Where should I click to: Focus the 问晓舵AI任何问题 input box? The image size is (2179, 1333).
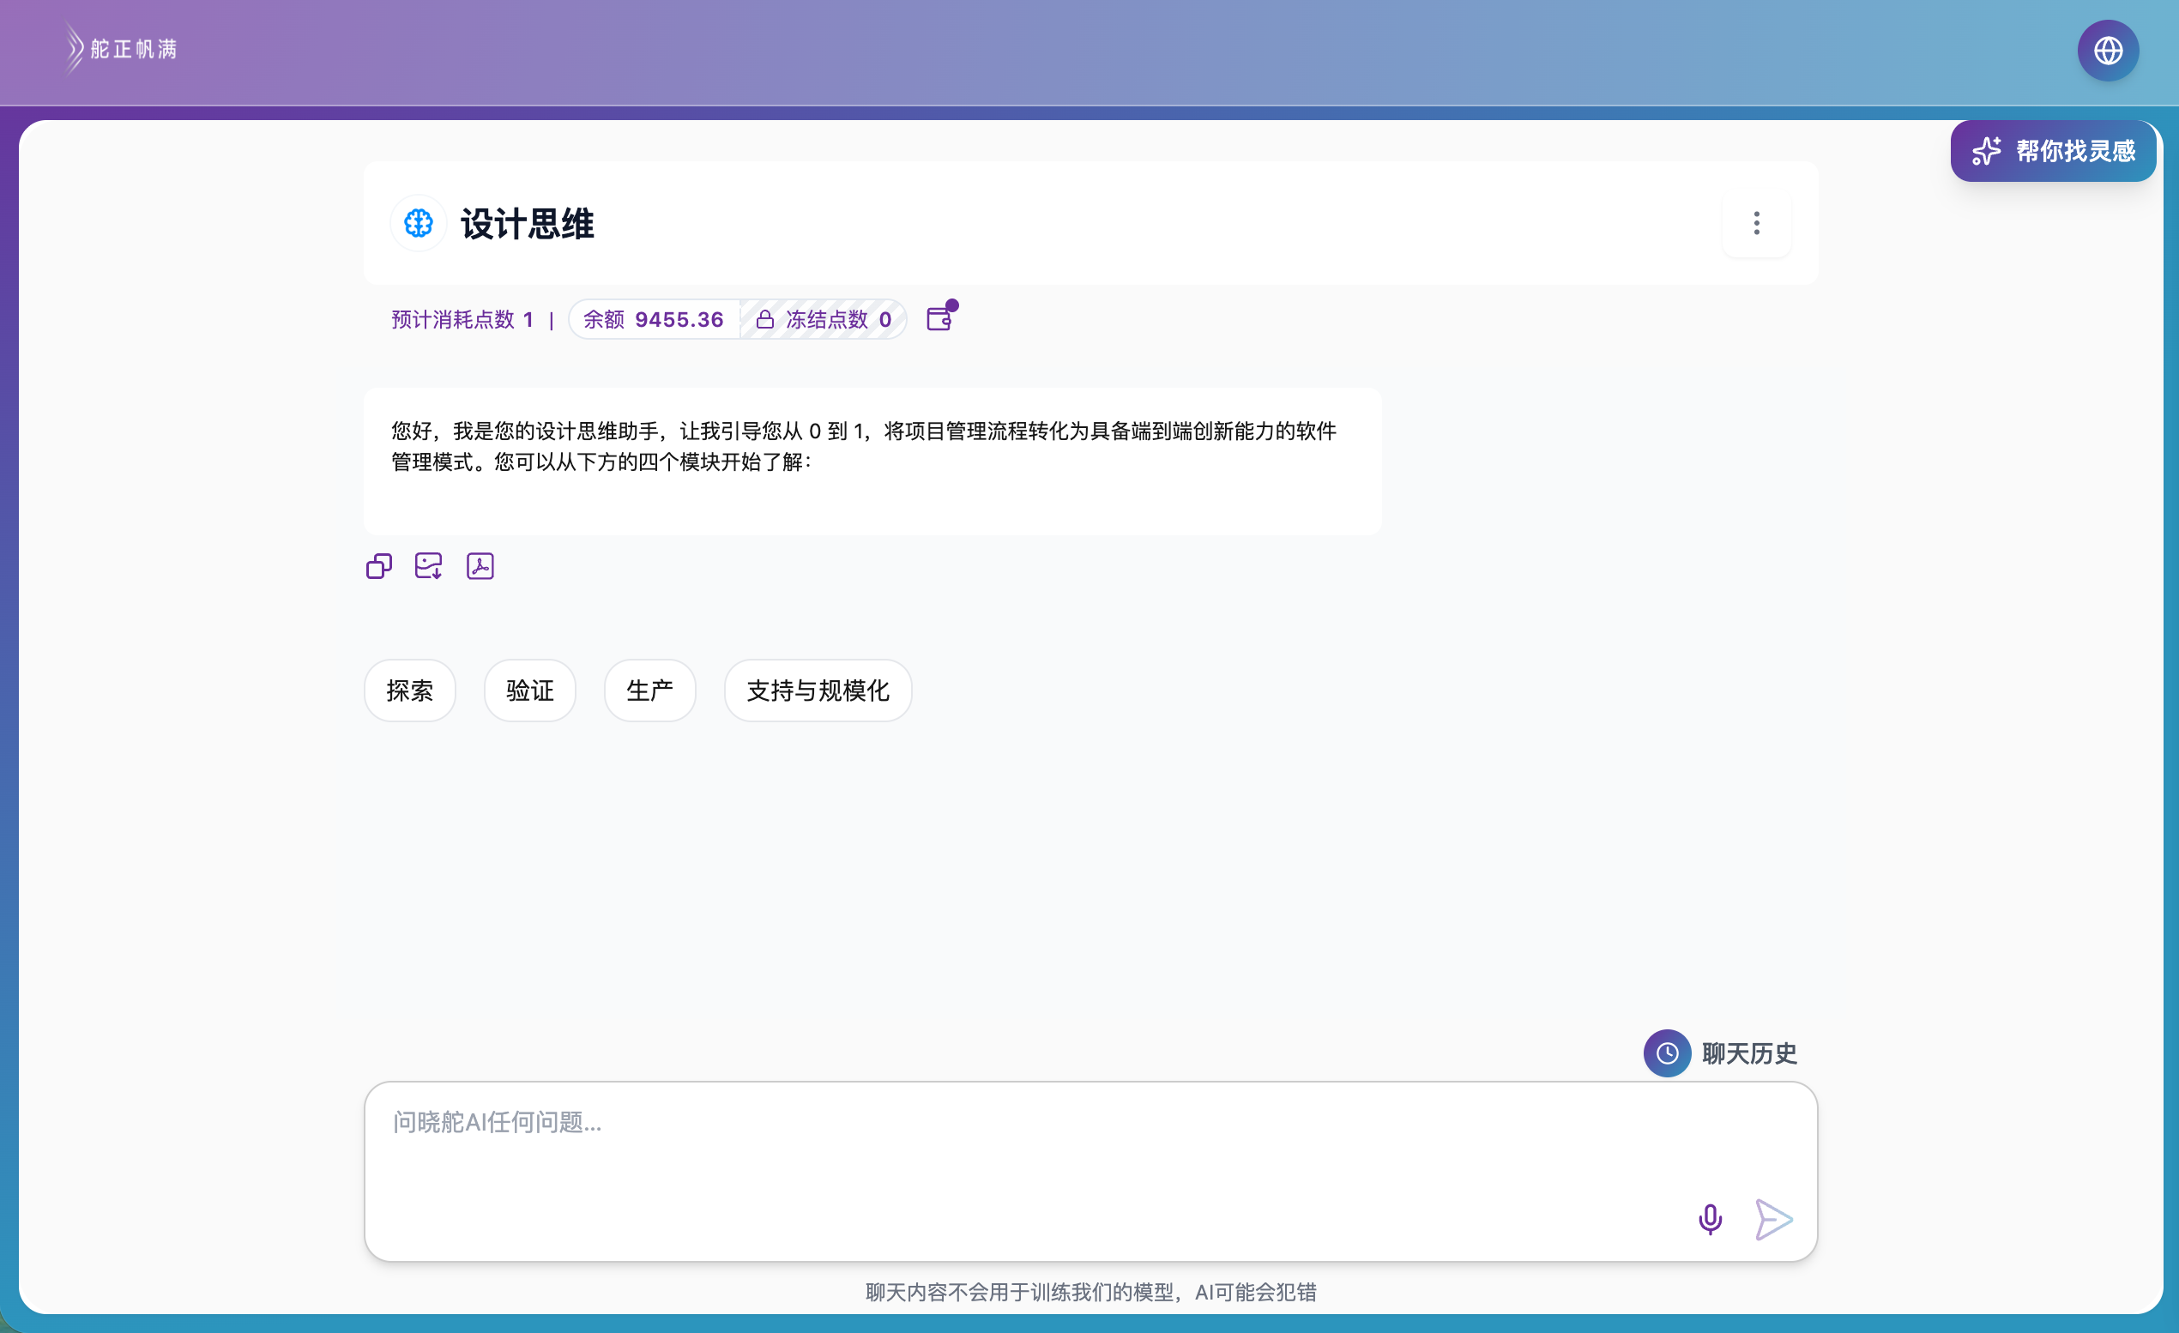click(1090, 1171)
